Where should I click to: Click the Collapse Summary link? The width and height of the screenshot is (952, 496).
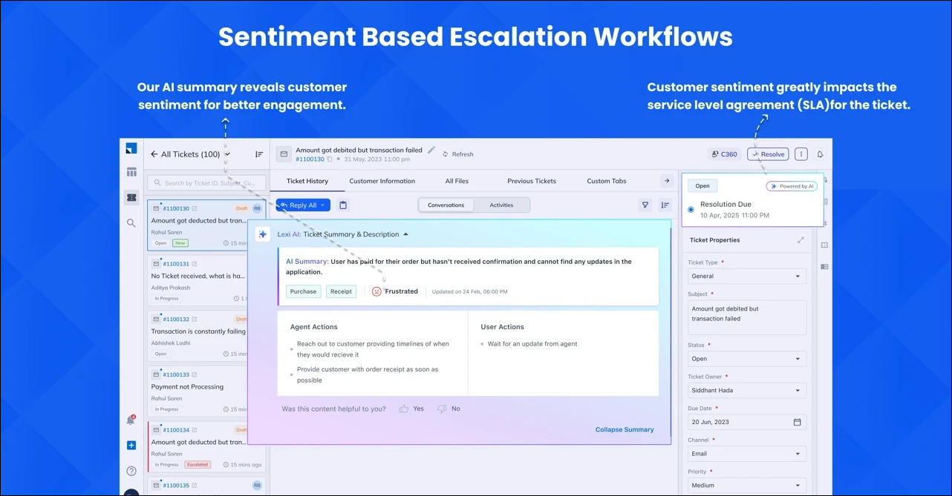pos(624,429)
